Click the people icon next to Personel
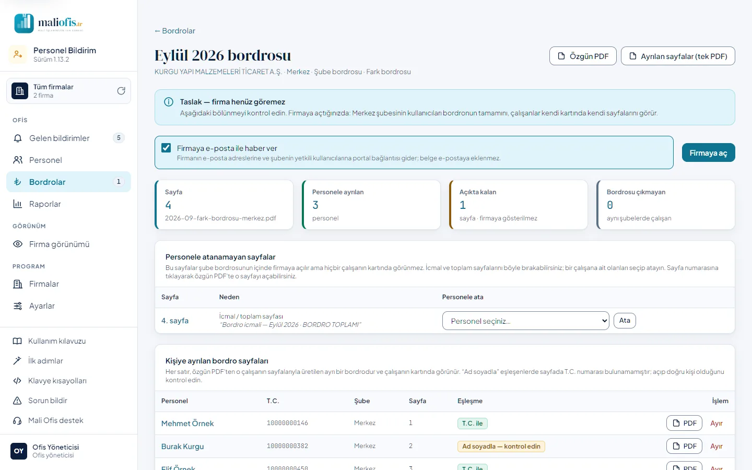Image resolution: width=752 pixels, height=470 pixels. (x=18, y=160)
